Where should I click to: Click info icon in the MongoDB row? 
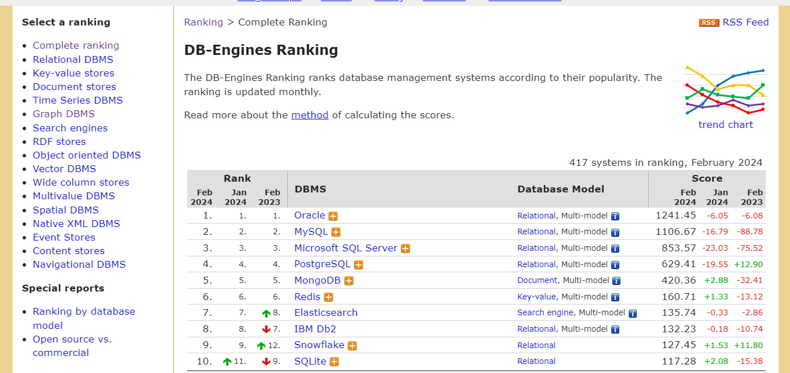pyautogui.click(x=616, y=281)
